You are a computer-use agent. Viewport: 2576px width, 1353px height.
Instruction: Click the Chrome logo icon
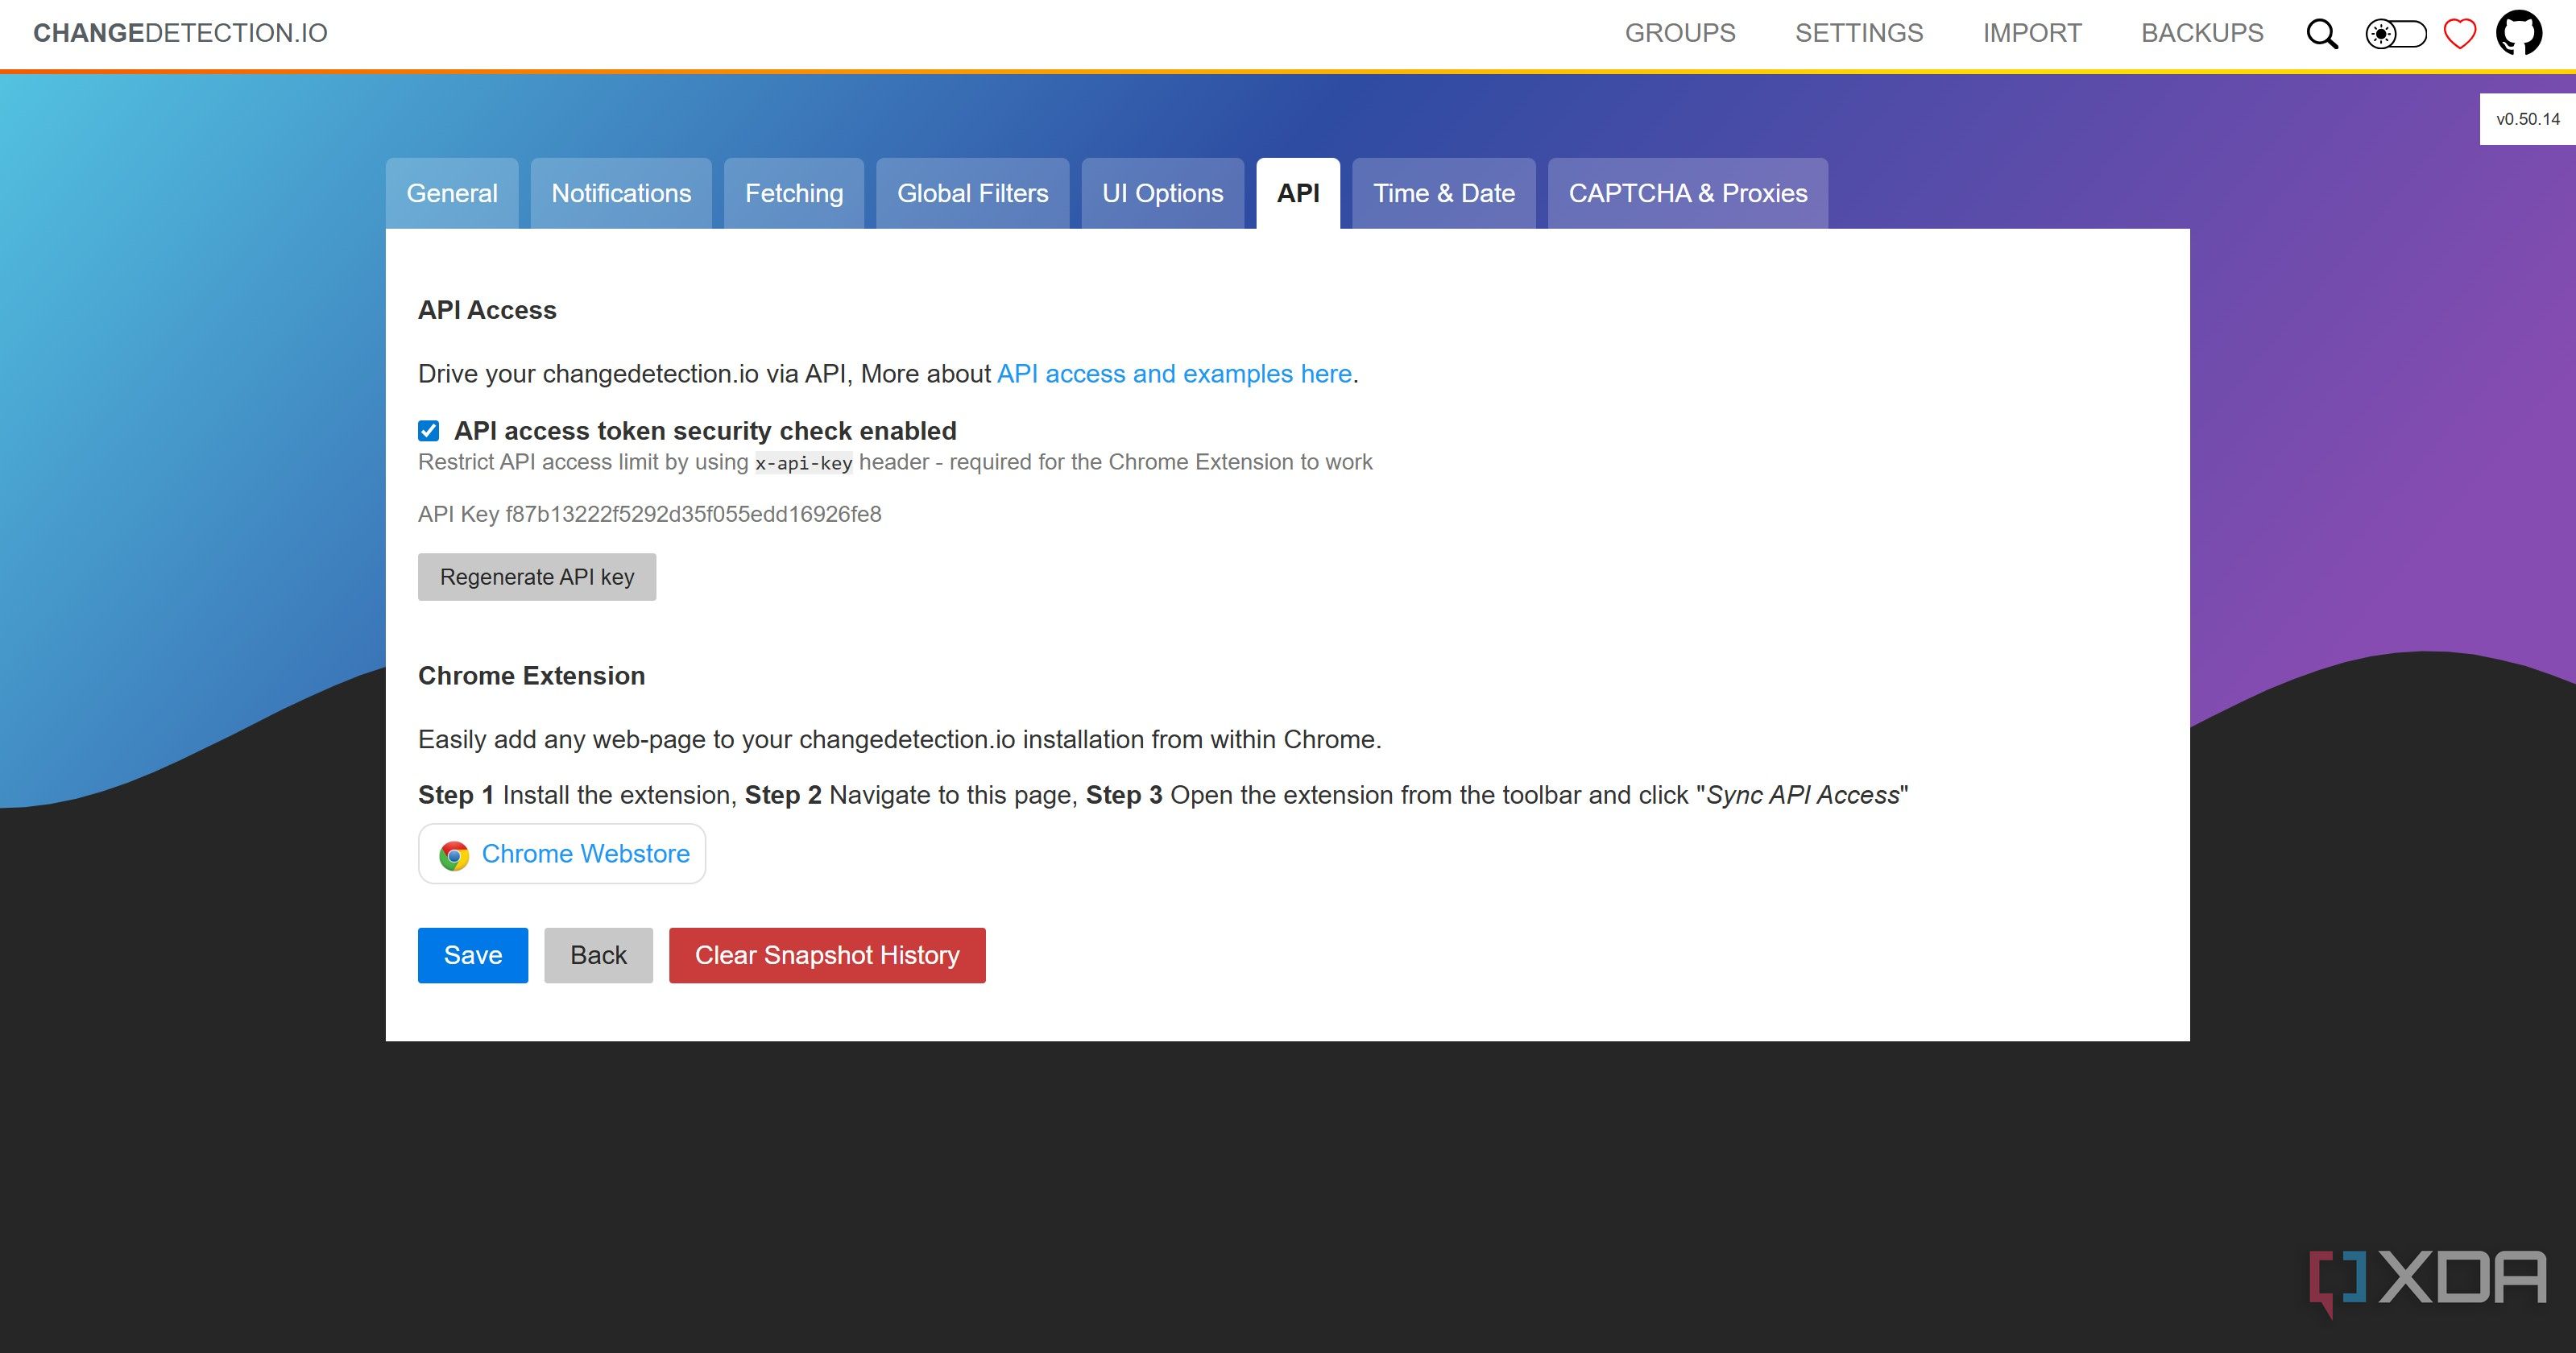pyautogui.click(x=454, y=855)
